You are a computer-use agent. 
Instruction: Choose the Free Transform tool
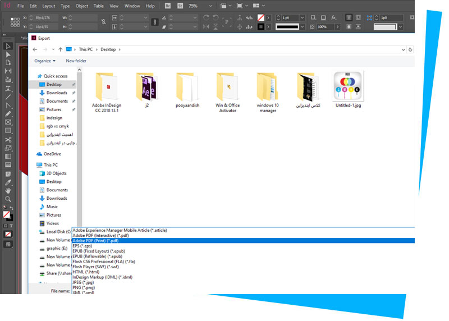(x=8, y=148)
